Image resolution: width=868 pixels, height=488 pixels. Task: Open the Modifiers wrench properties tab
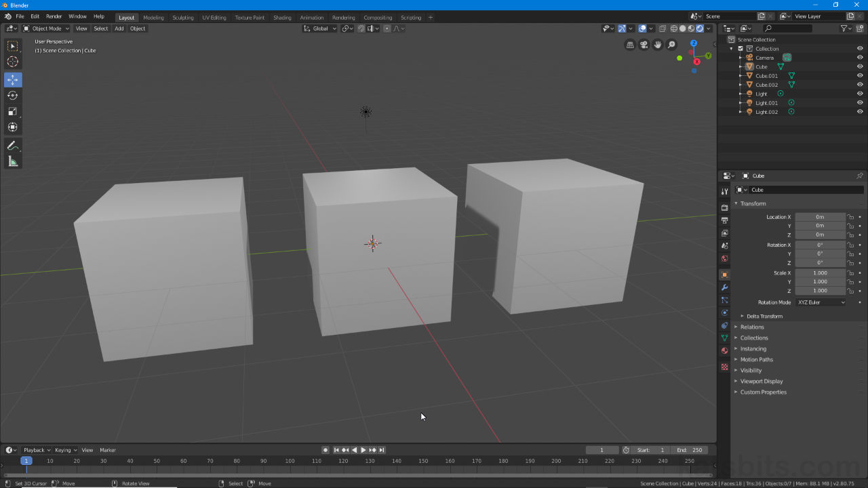[724, 287]
